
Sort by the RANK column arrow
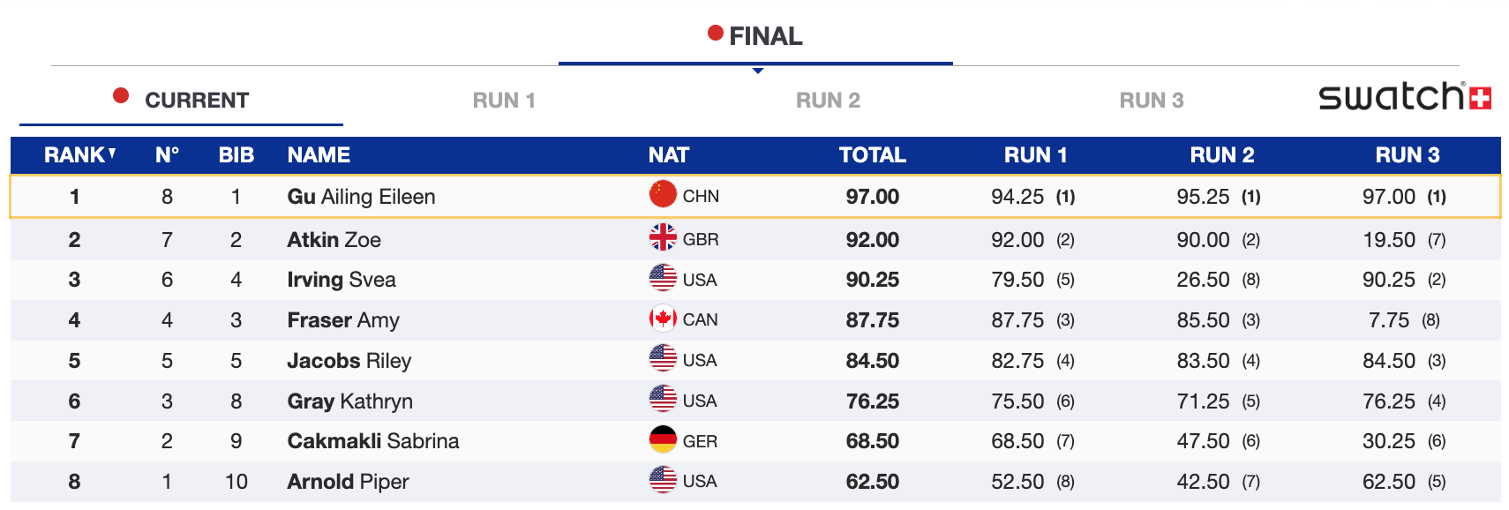[x=112, y=154]
